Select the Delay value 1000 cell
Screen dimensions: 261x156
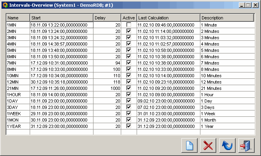click(x=107, y=88)
